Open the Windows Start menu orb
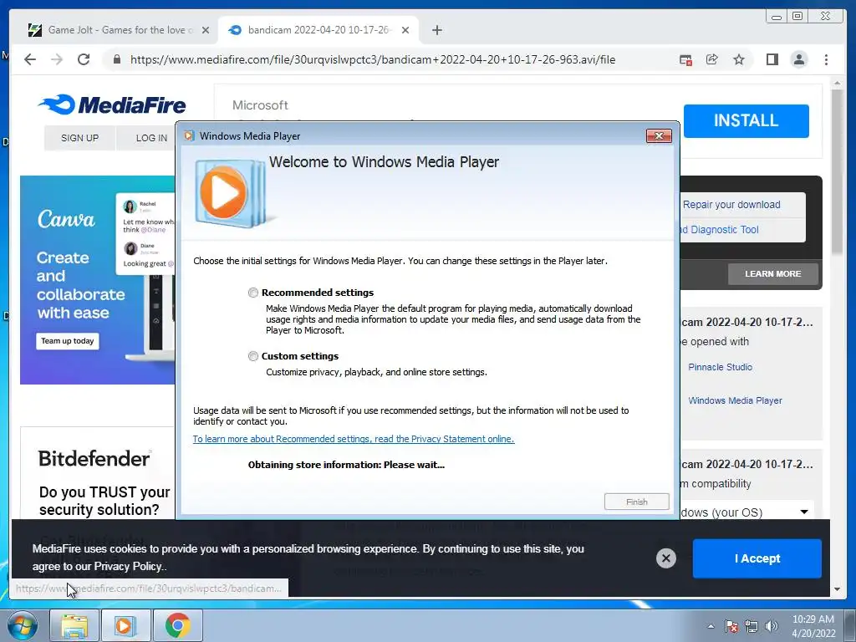This screenshot has height=642, width=856. [23, 625]
